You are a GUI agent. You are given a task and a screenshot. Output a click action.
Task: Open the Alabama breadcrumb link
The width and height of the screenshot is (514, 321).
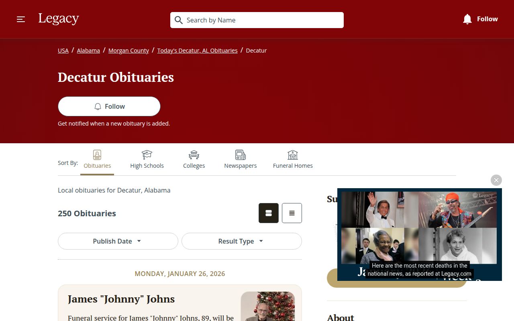click(x=88, y=51)
